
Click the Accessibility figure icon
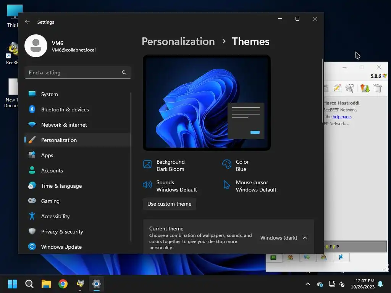(32, 216)
